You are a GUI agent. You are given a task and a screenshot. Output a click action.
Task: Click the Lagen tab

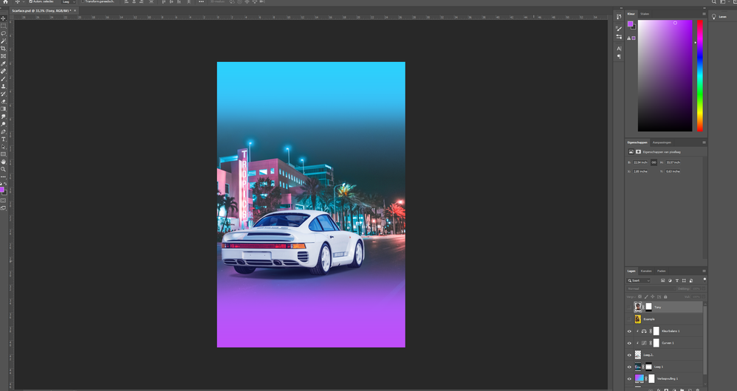pos(631,271)
